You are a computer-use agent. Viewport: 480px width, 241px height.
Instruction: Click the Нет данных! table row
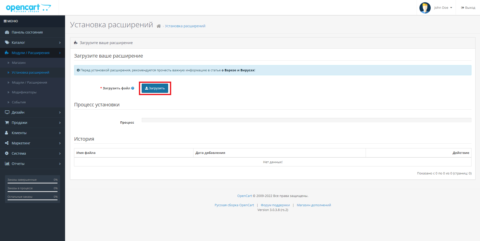[x=273, y=162]
